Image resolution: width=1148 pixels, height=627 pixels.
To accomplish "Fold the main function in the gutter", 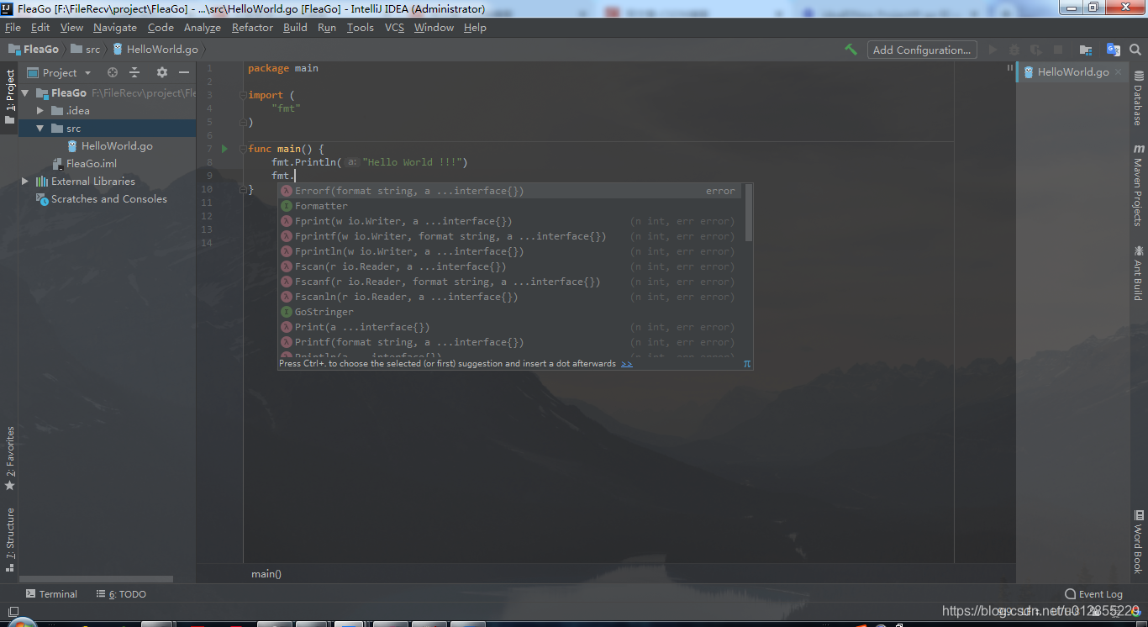I will (243, 149).
